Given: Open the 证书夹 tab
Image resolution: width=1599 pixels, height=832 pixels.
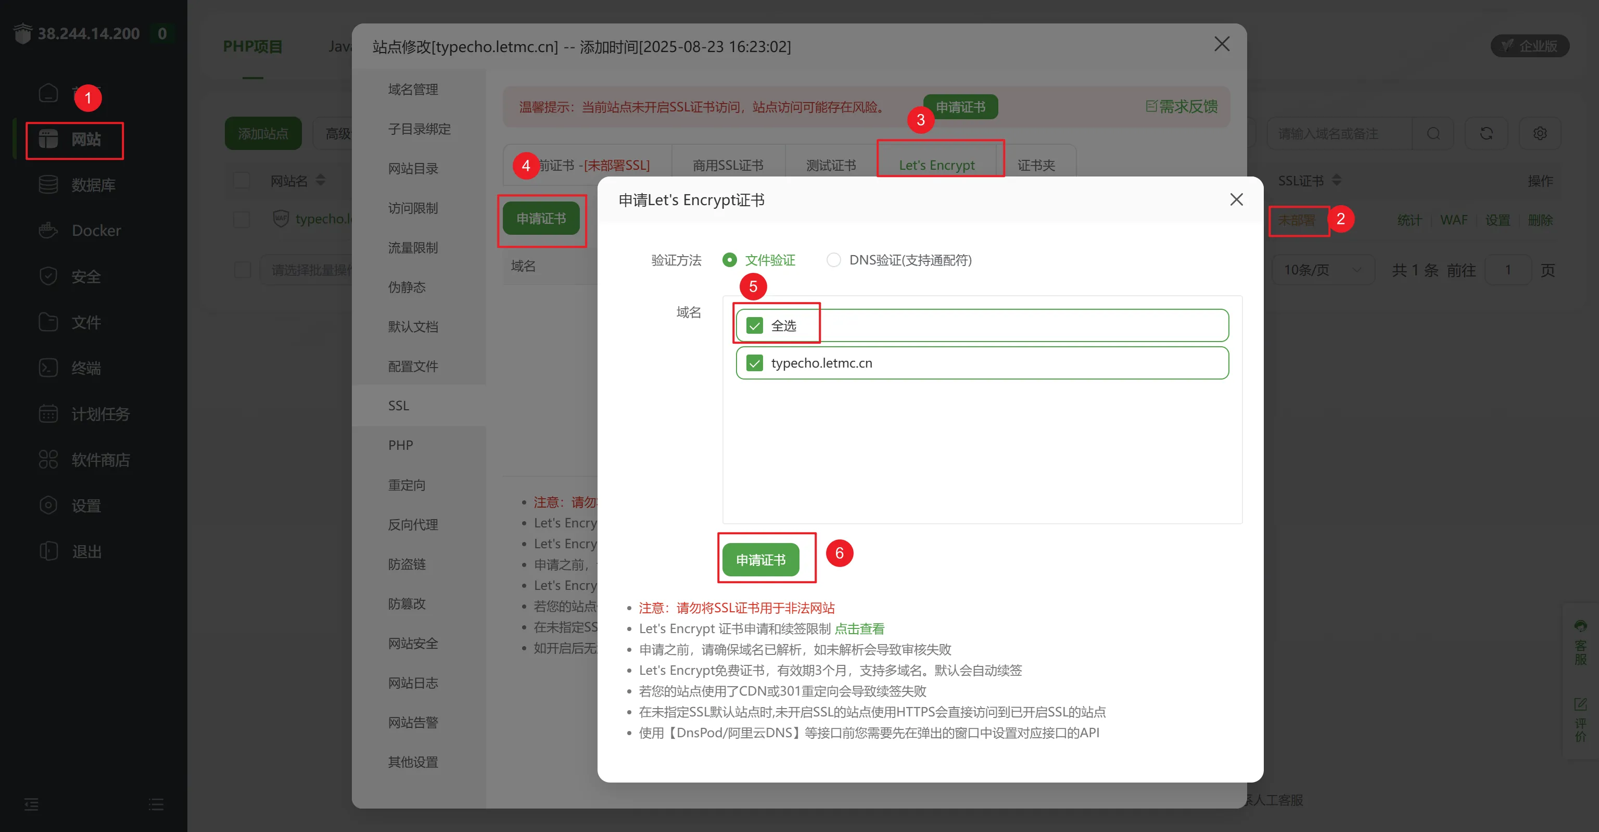Looking at the screenshot, I should (1035, 165).
